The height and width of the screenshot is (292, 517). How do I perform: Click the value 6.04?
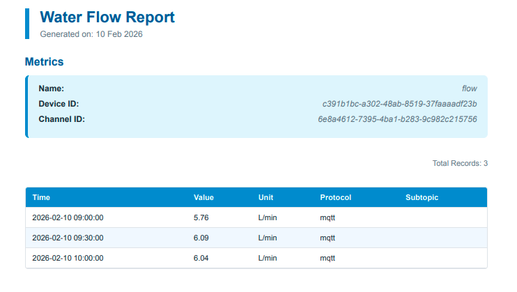201,258
